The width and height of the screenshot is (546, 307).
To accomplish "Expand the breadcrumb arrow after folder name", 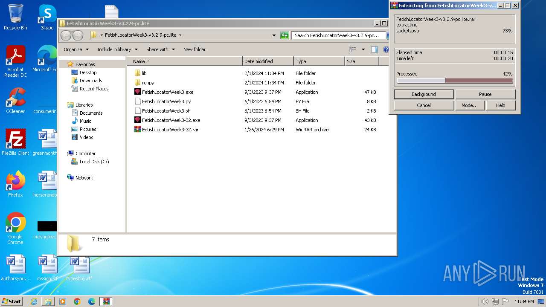I will coord(180,35).
